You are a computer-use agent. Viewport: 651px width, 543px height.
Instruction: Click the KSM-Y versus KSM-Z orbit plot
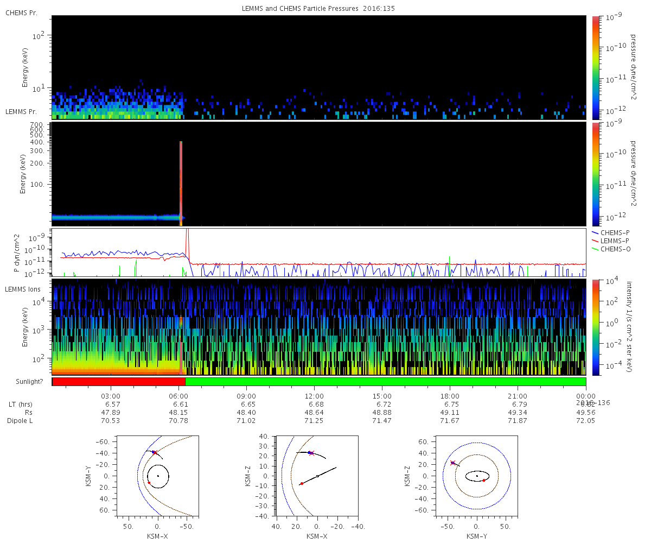(476, 475)
